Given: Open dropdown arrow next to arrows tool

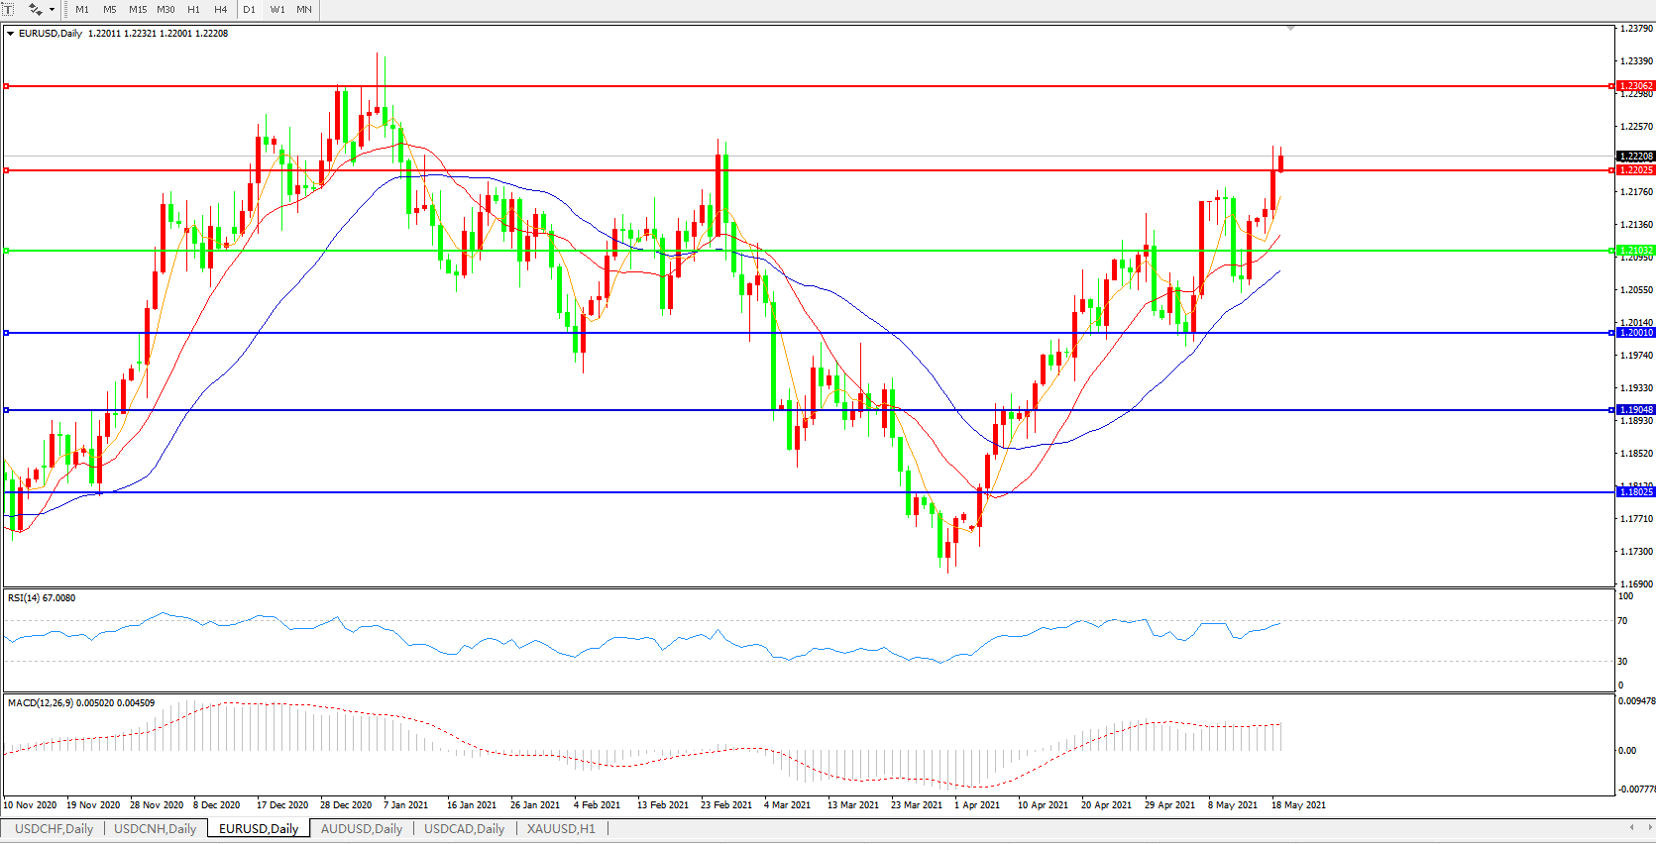Looking at the screenshot, I should click(52, 10).
